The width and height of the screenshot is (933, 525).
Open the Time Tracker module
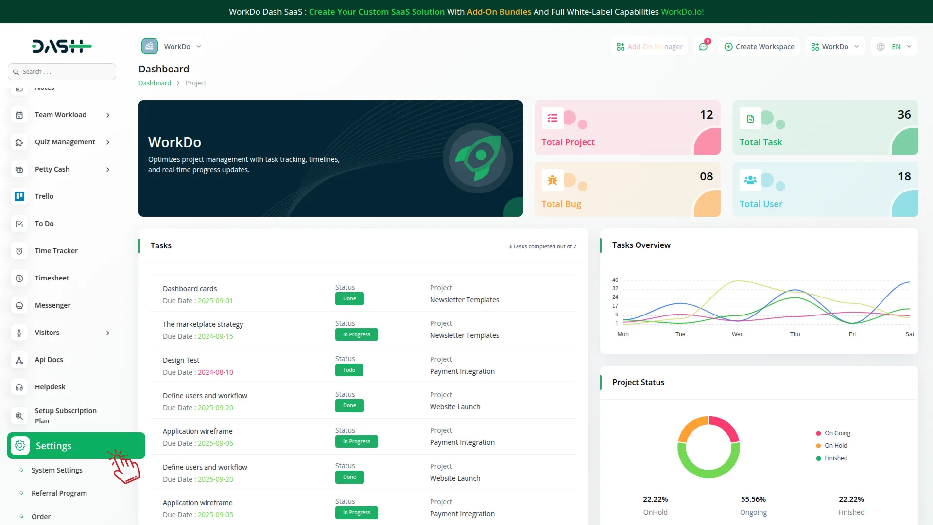pyautogui.click(x=19, y=251)
